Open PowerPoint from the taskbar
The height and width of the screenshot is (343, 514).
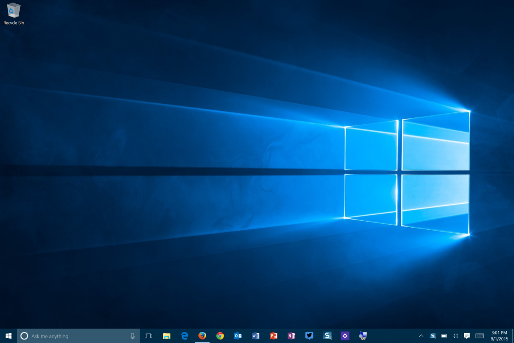point(274,336)
